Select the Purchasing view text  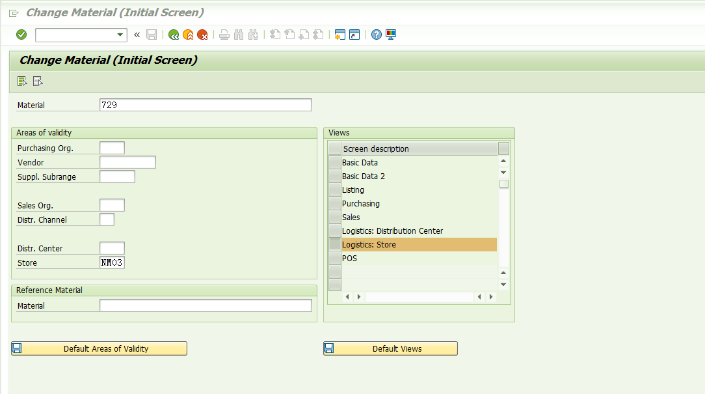(360, 204)
